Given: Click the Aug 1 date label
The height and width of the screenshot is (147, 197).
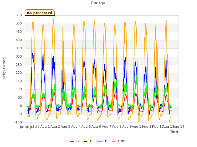Looking at the screenshot, I should point(45,126).
